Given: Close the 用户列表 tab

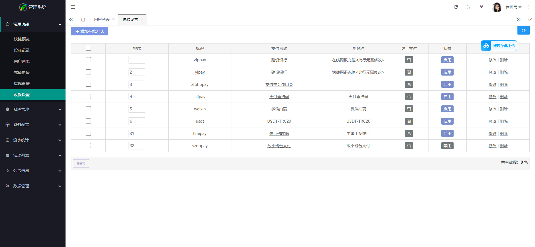Looking at the screenshot, I should coord(113,20).
